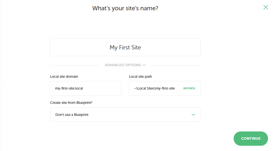Browse for a local site path
The width and height of the screenshot is (274, 151).
pos(189,88)
